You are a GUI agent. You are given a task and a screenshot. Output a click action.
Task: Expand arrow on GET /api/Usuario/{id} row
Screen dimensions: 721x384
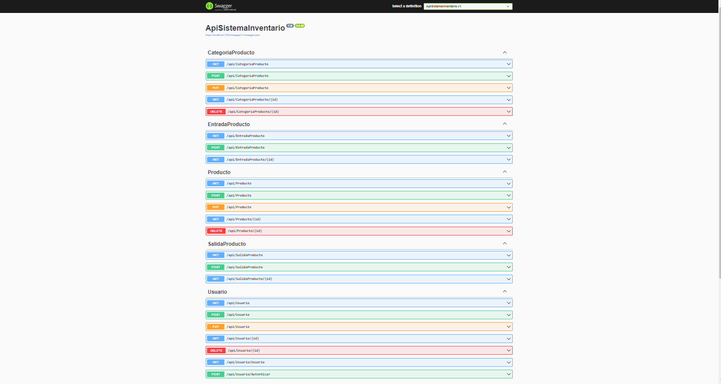tap(508, 339)
